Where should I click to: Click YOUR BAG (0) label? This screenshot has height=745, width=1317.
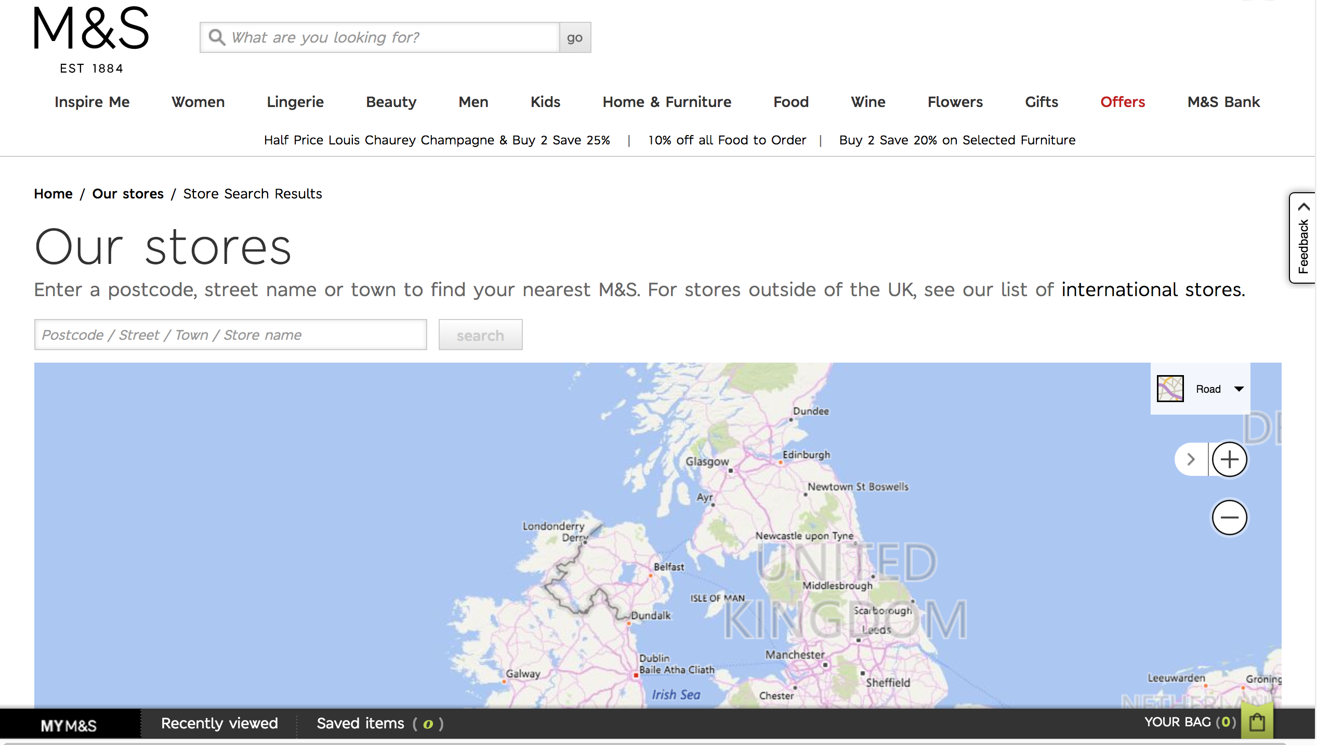[x=1190, y=722]
